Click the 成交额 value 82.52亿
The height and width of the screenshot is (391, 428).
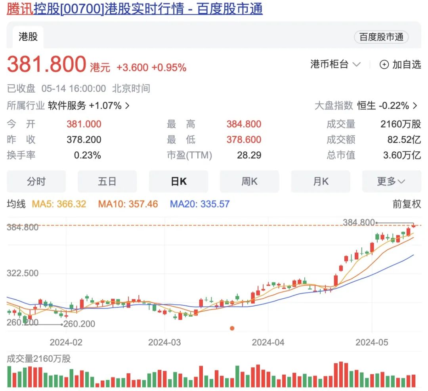pos(404,140)
